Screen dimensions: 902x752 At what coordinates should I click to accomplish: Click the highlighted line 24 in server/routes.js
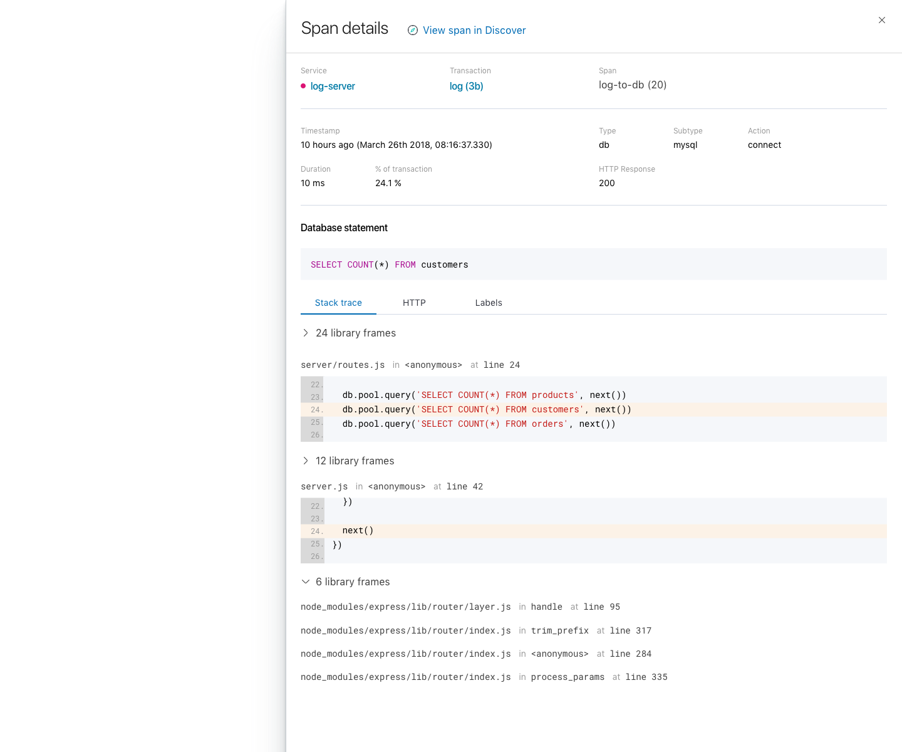[x=487, y=409]
